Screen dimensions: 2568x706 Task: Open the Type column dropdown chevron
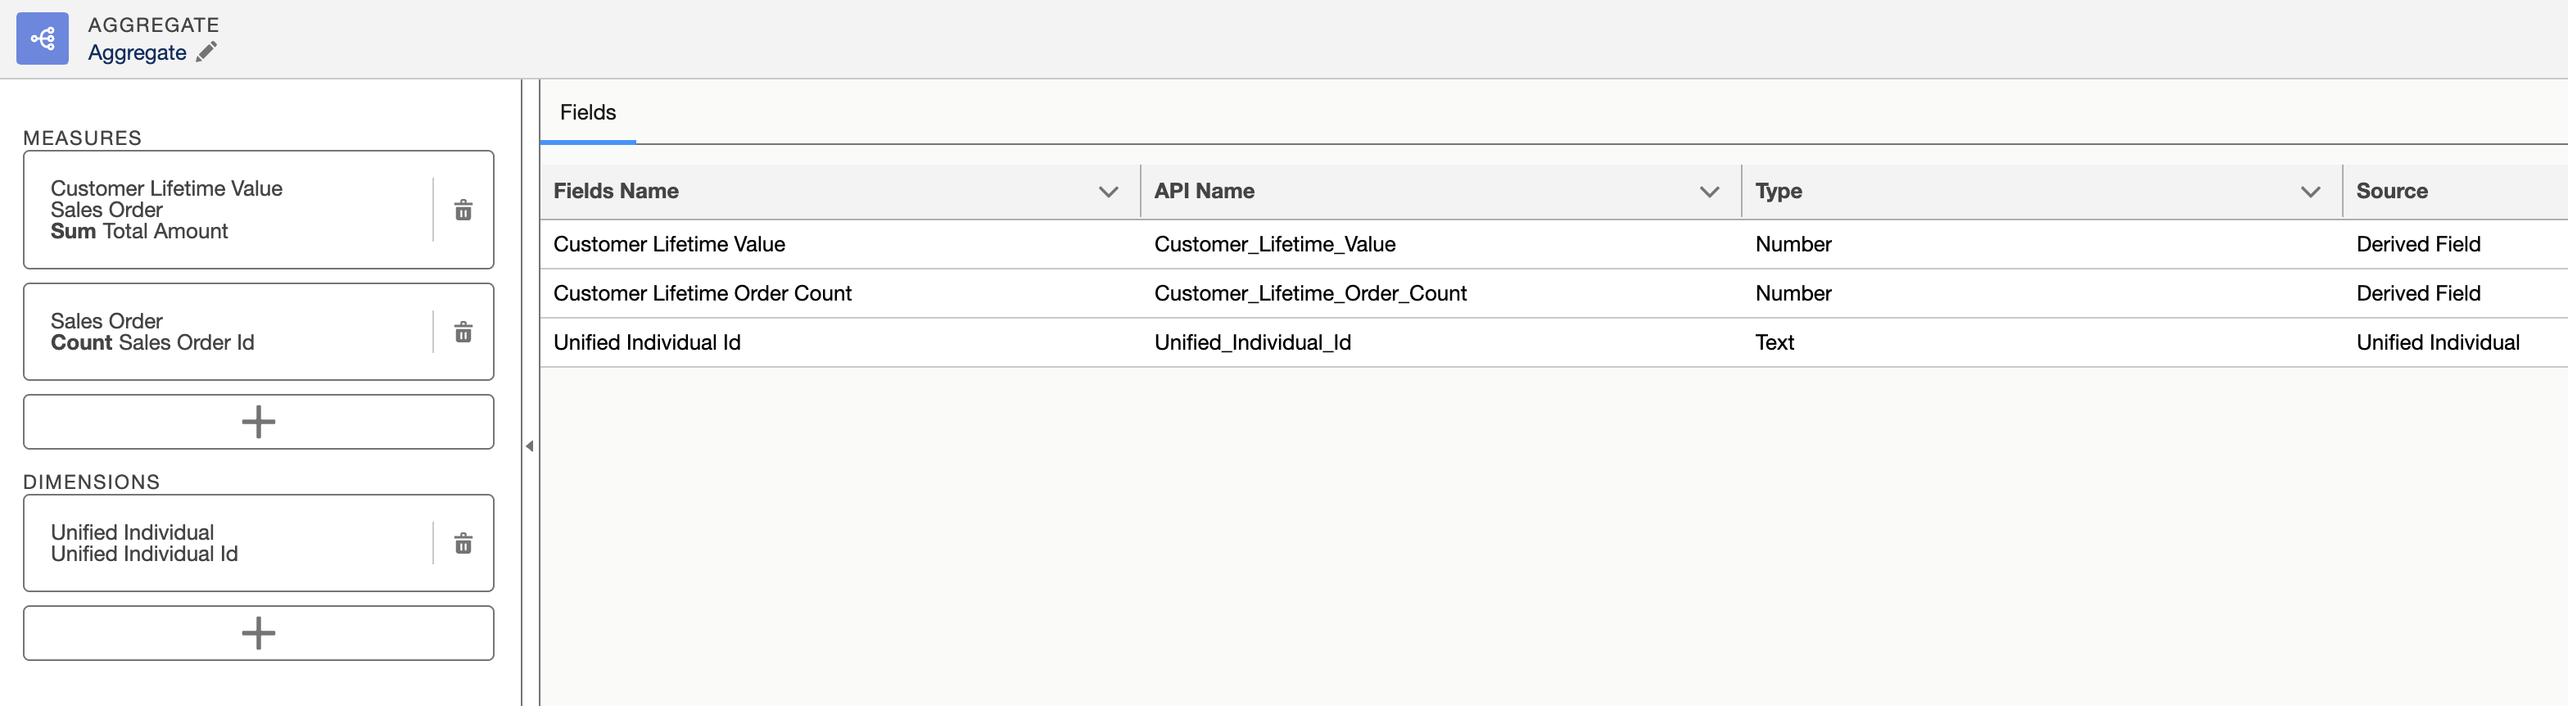click(2310, 192)
